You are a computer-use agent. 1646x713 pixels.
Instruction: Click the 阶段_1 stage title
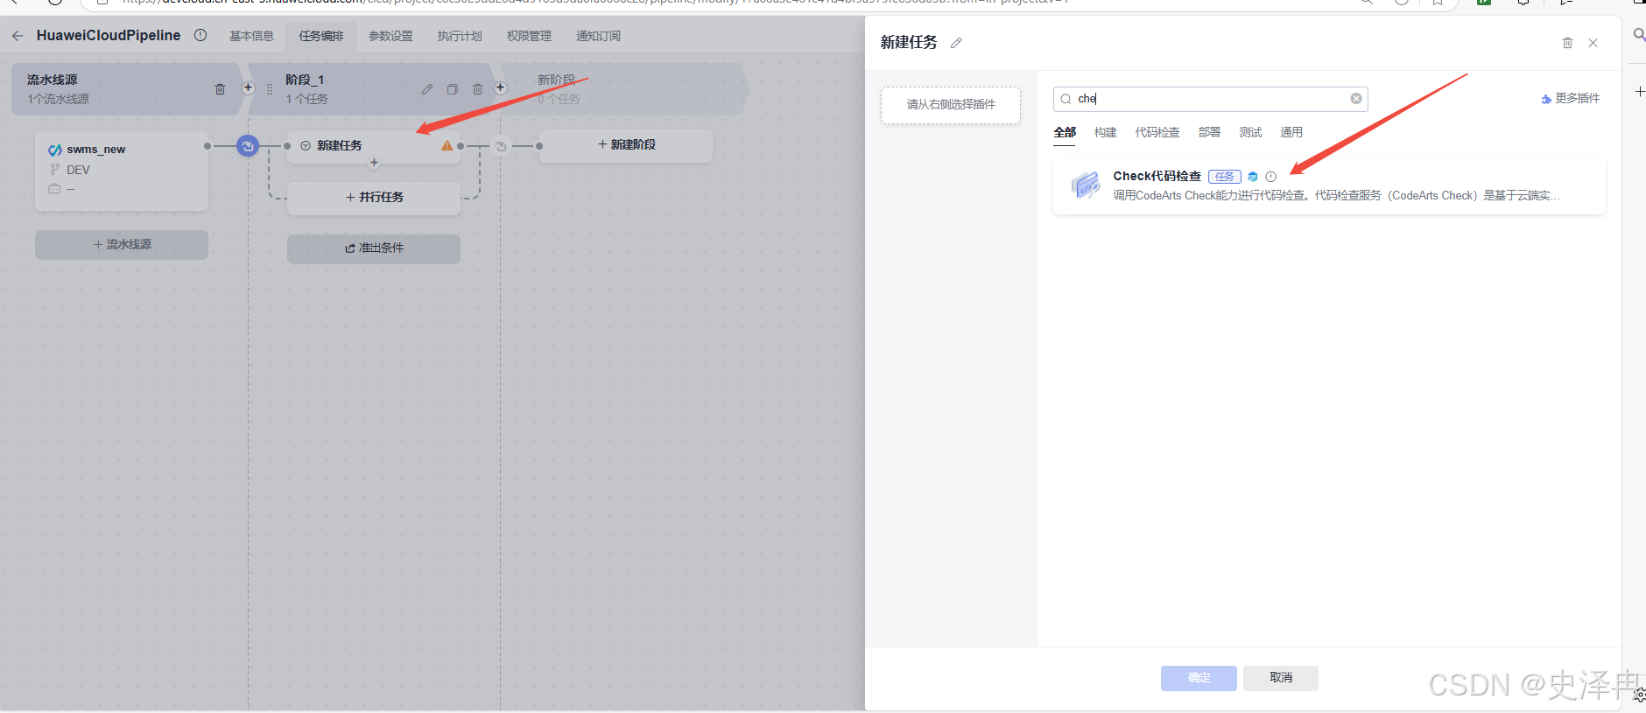tap(305, 80)
